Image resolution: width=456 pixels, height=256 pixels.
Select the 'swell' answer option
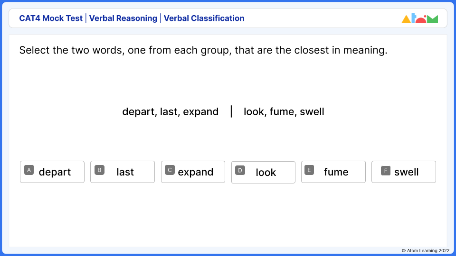pyautogui.click(x=404, y=172)
